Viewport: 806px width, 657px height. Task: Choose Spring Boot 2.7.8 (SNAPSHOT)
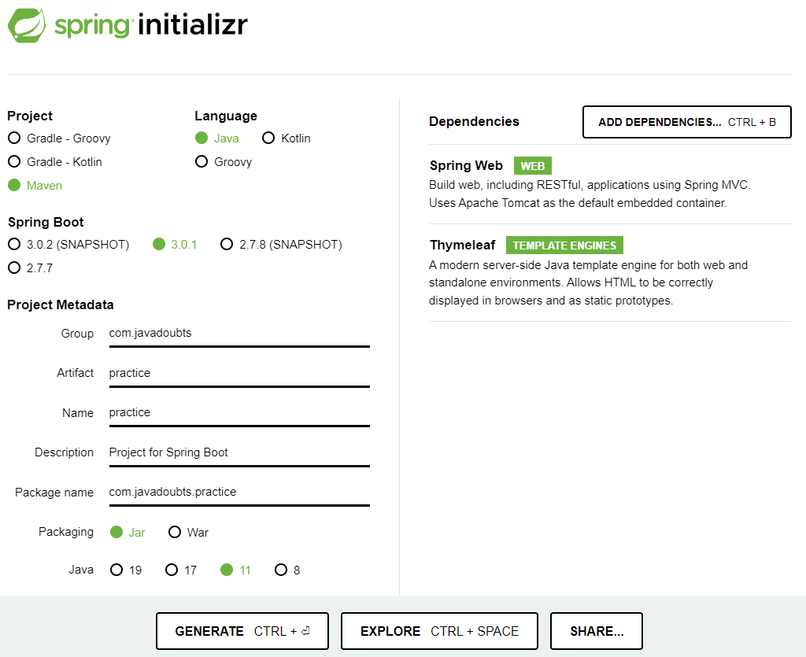(227, 245)
